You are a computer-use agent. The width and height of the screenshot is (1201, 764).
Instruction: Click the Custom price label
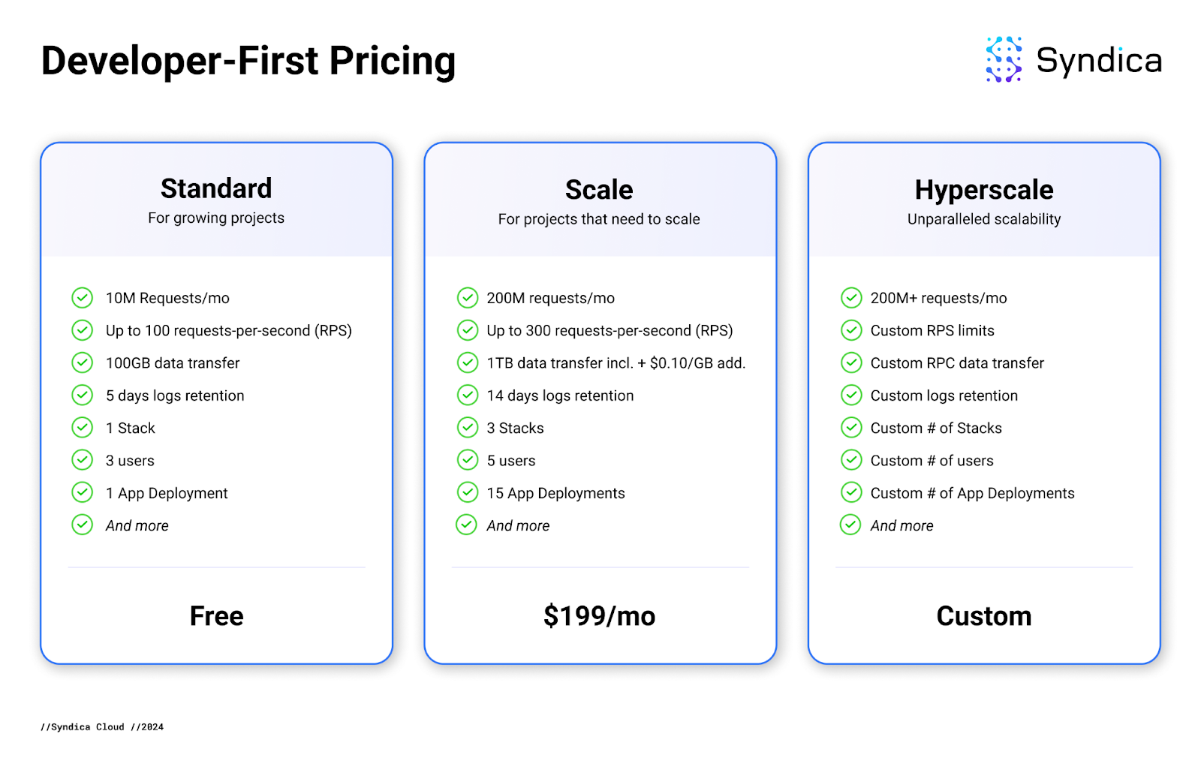pos(983,616)
